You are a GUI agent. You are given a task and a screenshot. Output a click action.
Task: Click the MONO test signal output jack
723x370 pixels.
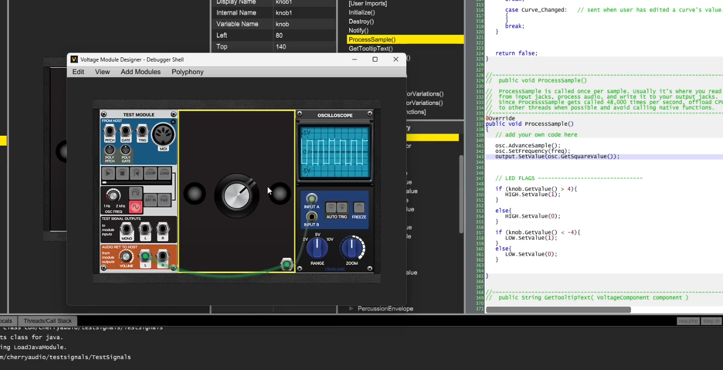tap(127, 229)
